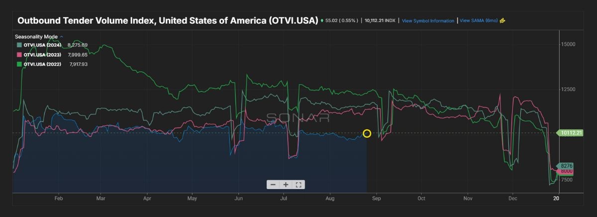Click the 15000 value on price axis

click(568, 44)
